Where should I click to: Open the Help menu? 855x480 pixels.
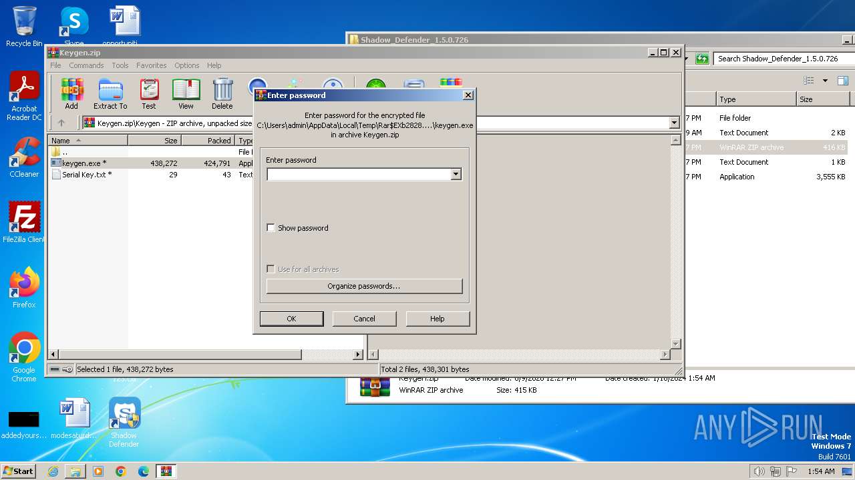pos(214,65)
